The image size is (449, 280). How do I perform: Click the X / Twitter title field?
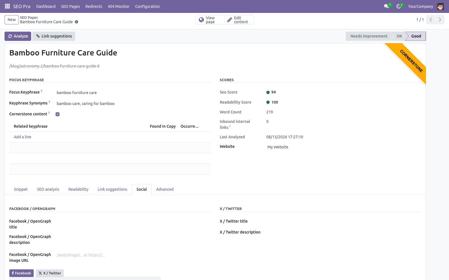pyautogui.click(x=344, y=221)
